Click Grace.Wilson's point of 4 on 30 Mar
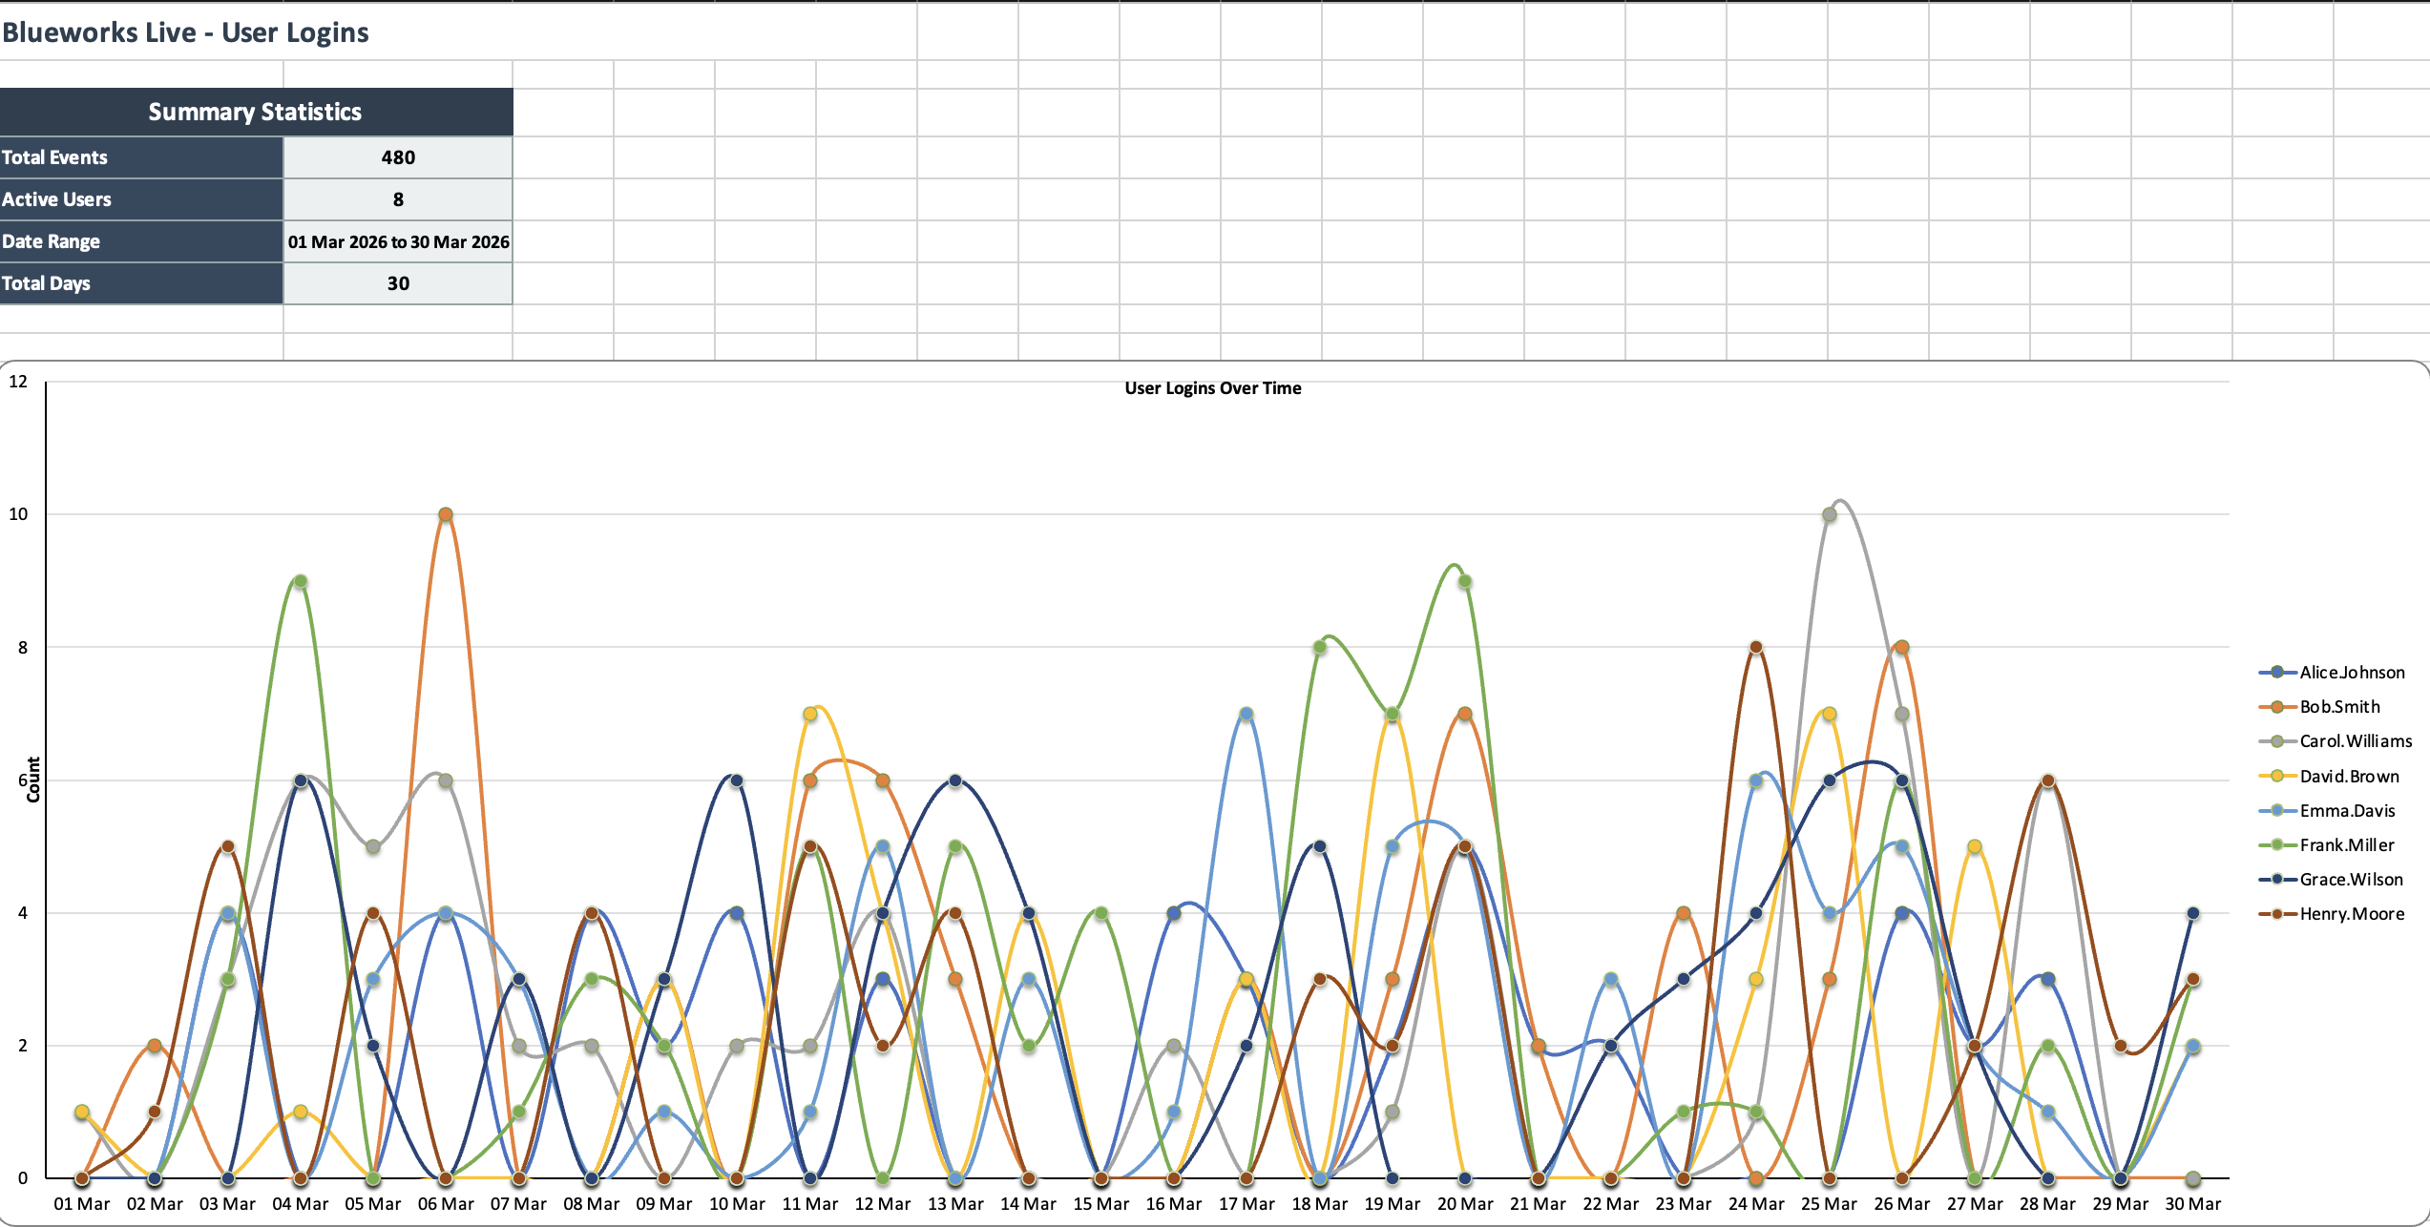The width and height of the screenshot is (2430, 1227). pyautogui.click(x=2193, y=913)
